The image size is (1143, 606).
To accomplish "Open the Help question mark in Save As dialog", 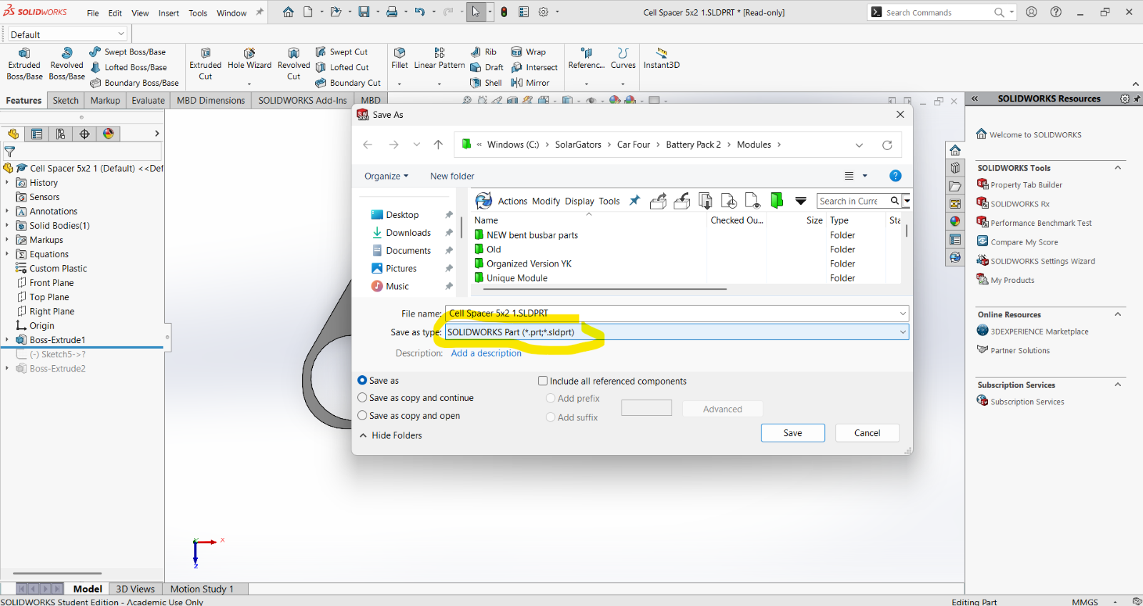I will coord(895,176).
